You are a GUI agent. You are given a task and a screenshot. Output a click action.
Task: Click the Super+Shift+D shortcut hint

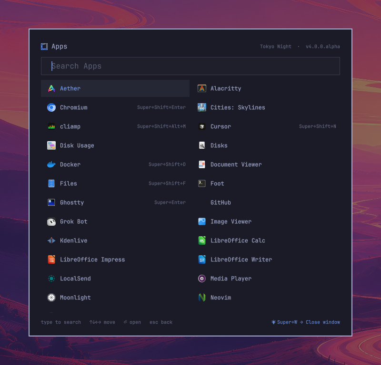pos(167,164)
